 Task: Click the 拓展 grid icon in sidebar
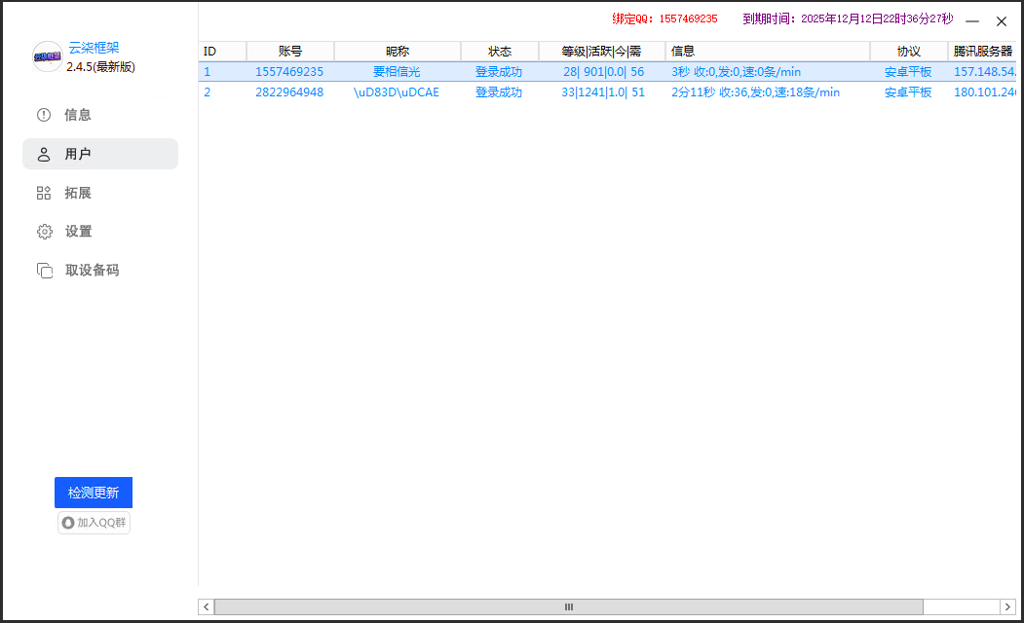44,193
